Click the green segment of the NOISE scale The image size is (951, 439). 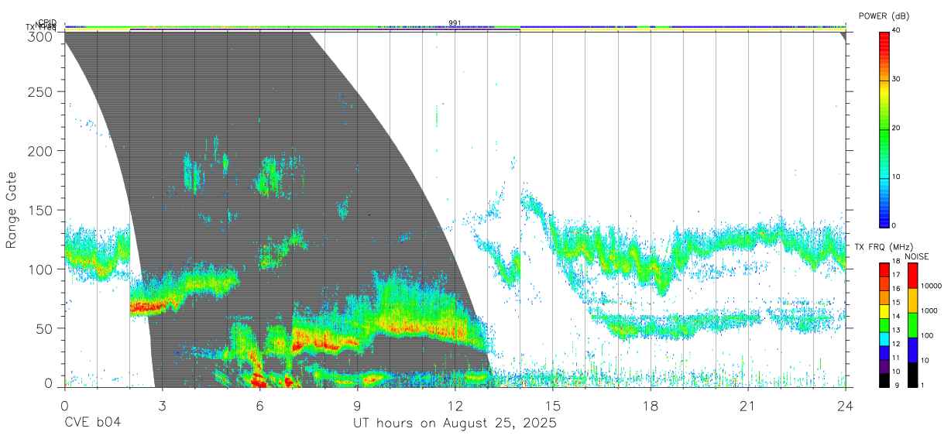[912, 324]
